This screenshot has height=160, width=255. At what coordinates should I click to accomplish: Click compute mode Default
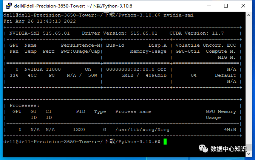(x=225, y=75)
